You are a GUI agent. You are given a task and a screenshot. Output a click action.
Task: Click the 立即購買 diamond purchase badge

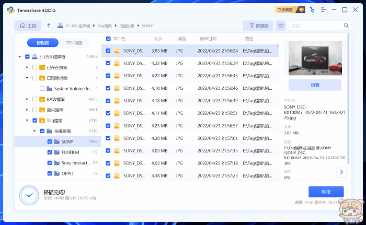click(290, 9)
